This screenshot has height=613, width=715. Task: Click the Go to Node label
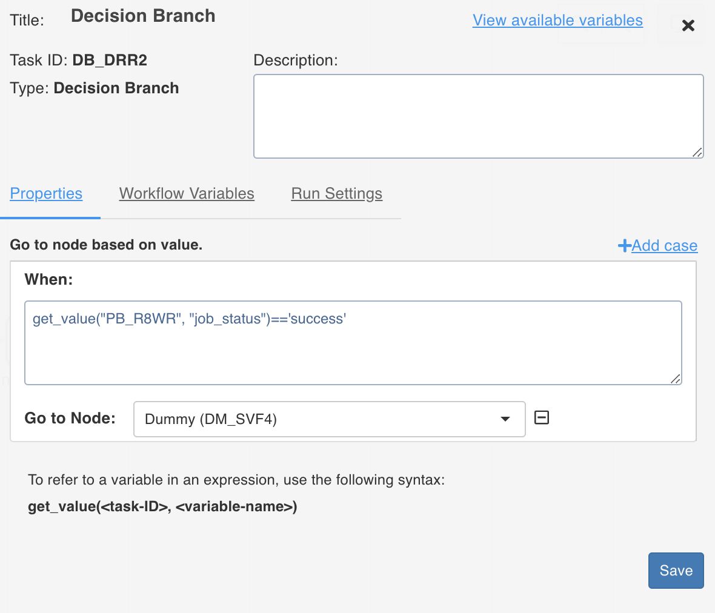pos(70,418)
